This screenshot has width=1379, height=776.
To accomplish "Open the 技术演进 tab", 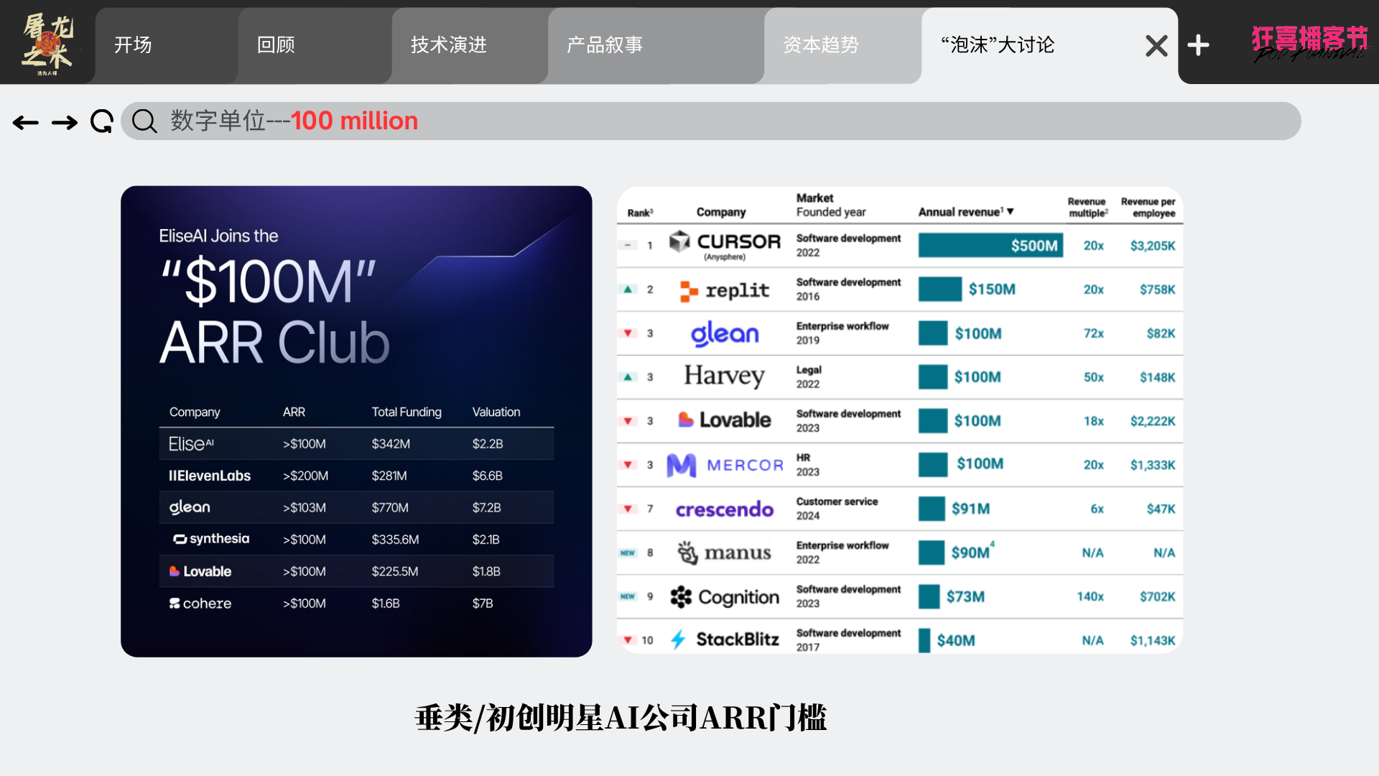I will (449, 45).
